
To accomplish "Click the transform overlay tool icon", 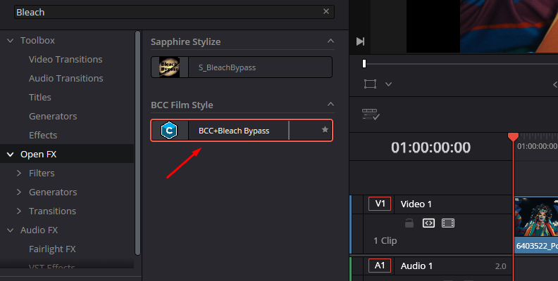I will click(370, 84).
